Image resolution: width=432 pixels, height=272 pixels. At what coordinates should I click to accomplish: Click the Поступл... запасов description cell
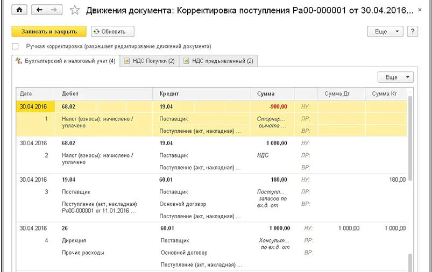tap(272, 198)
